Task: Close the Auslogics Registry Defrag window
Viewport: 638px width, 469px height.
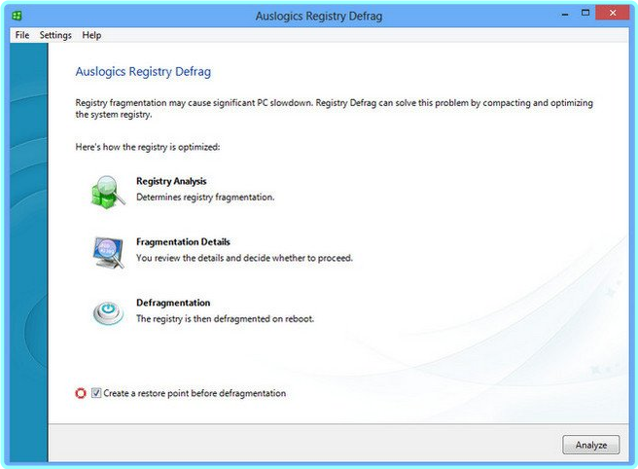Action: [x=613, y=13]
